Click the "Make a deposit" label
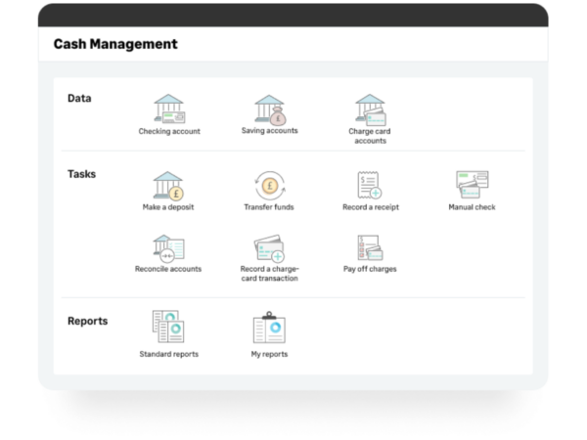This screenshot has width=587, height=440. (x=168, y=207)
